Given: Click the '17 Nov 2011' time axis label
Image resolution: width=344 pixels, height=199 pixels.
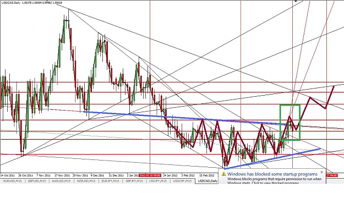Looking at the screenshot, I should pyautogui.click(x=62, y=175).
